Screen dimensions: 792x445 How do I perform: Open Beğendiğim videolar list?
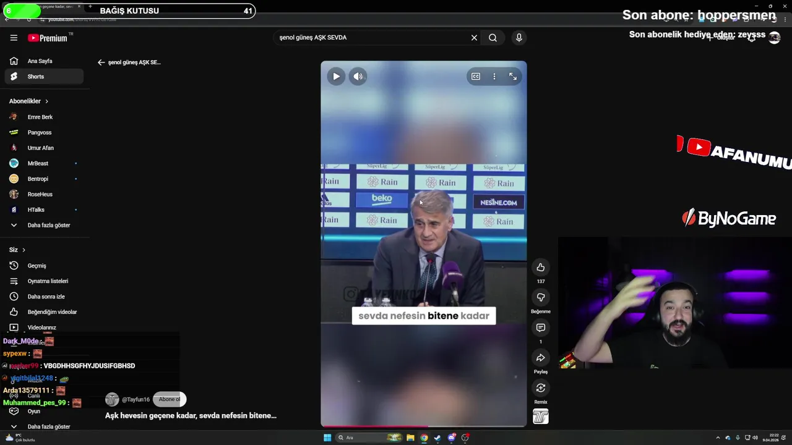tap(43, 312)
